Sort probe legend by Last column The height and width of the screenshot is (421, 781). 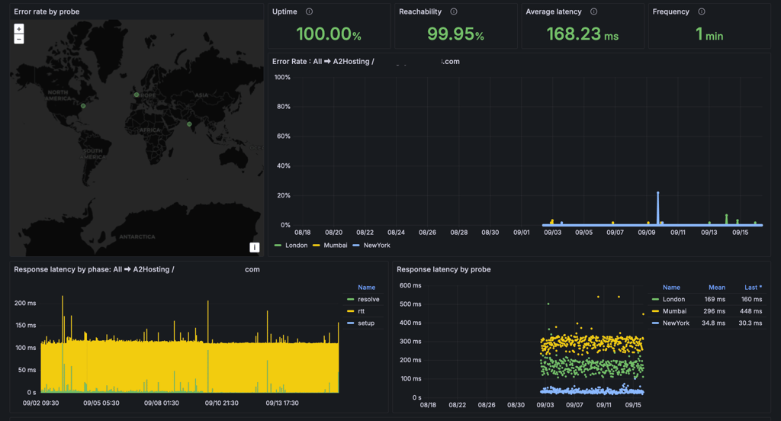(753, 288)
